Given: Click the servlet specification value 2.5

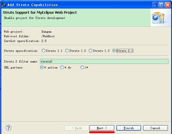Looking at the screenshot, I should point(44,41).
